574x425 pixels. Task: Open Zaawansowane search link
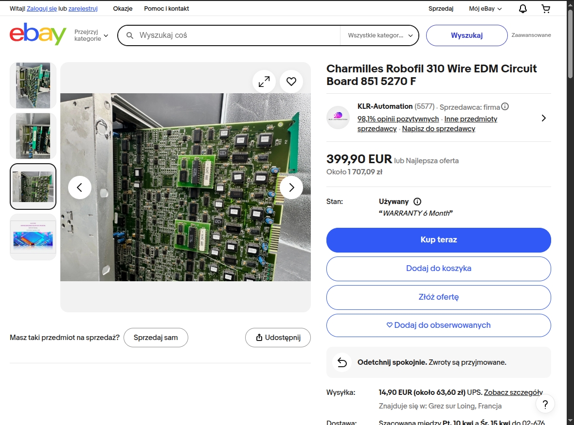[531, 35]
